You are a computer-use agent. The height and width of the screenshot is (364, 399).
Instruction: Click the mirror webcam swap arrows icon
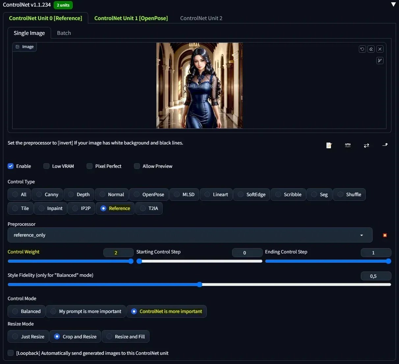[x=366, y=145]
